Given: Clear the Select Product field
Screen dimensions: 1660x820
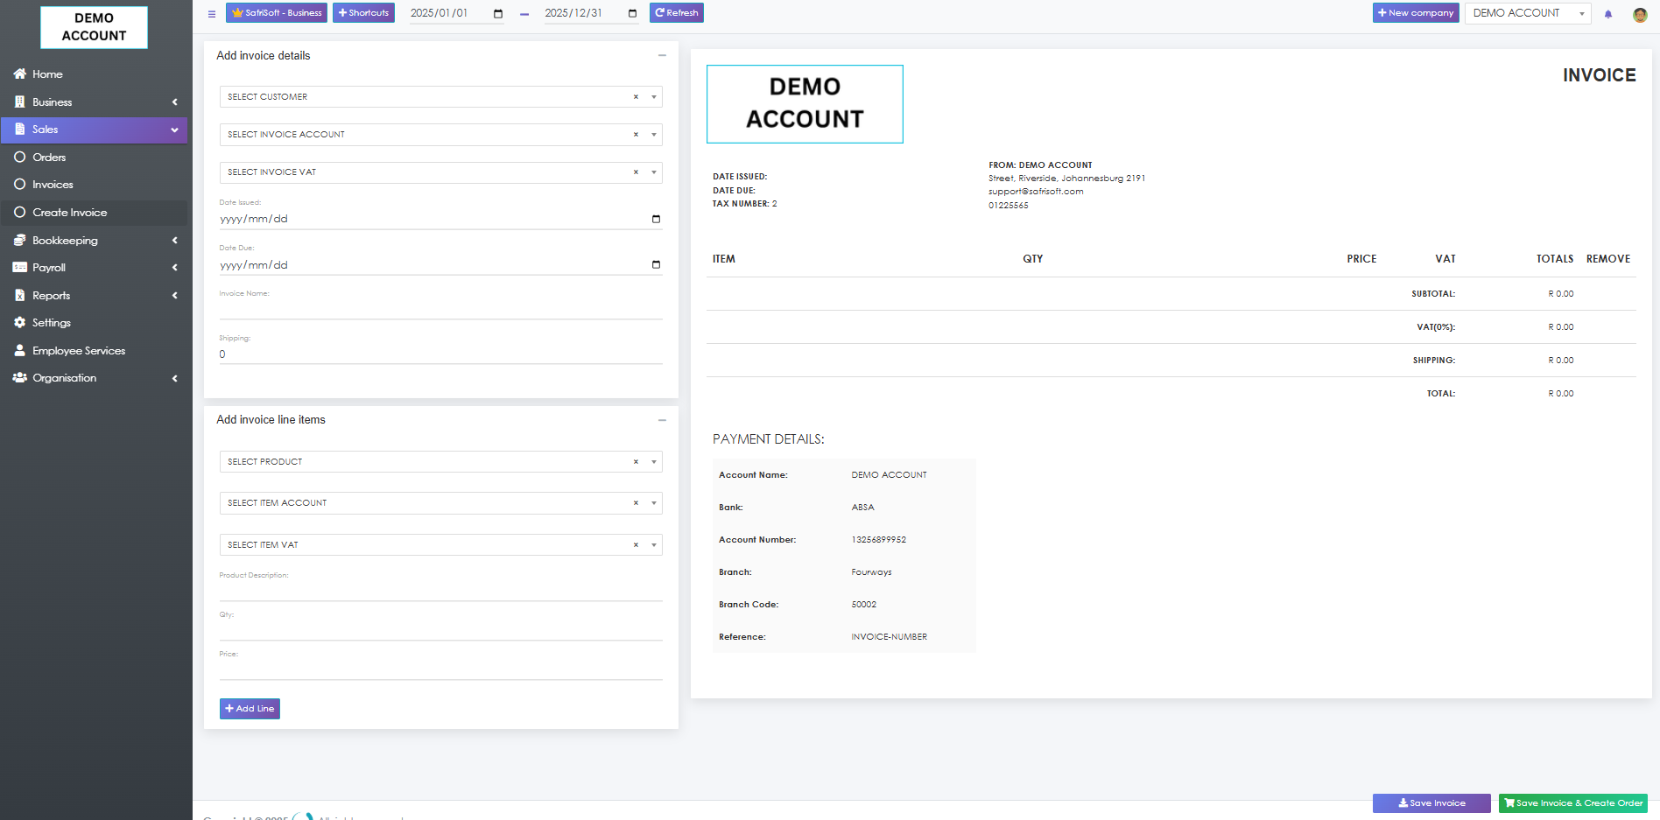Looking at the screenshot, I should click(x=636, y=462).
